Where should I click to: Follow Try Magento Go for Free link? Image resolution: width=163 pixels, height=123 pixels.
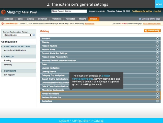tap(142, 11)
